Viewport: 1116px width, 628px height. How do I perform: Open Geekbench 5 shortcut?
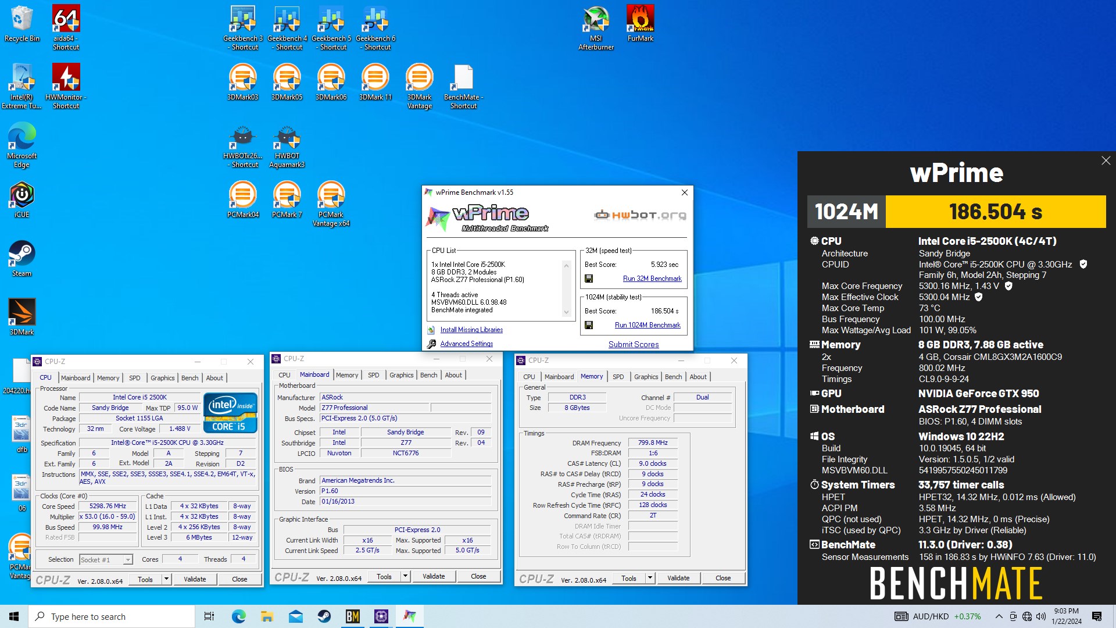(331, 27)
